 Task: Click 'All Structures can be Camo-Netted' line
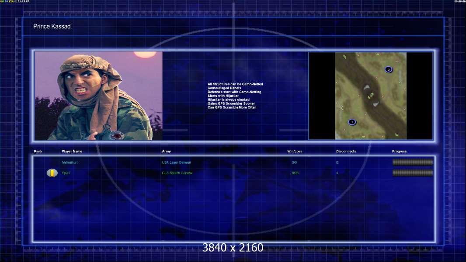[x=235, y=84]
